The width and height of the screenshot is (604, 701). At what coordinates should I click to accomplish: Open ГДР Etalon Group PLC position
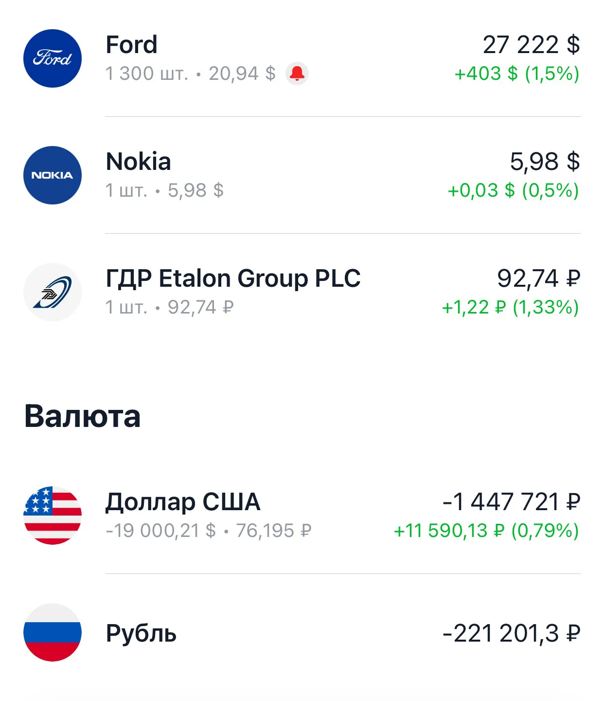(x=302, y=292)
